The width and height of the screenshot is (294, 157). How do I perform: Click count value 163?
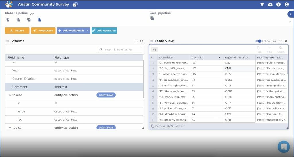194,63
